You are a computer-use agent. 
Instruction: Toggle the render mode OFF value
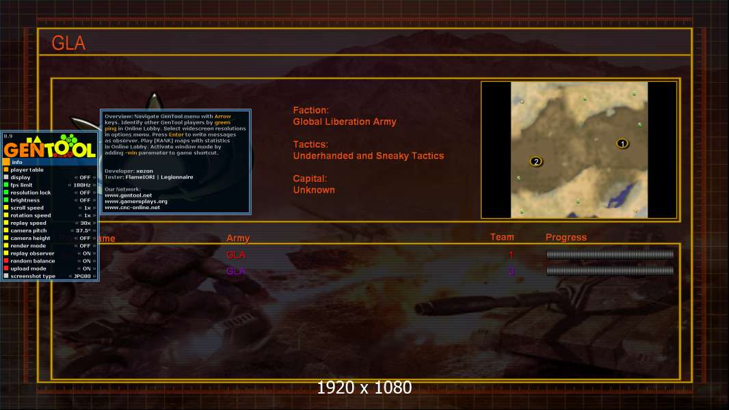point(85,245)
